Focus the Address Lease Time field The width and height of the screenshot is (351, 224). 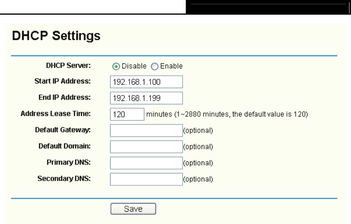tap(127, 114)
